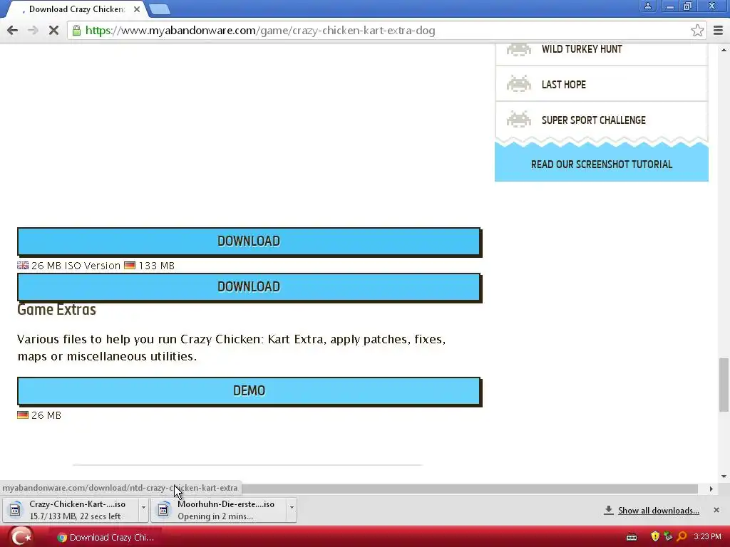Click the '15.7/133 MB, 22 secs left' status

(x=75, y=516)
